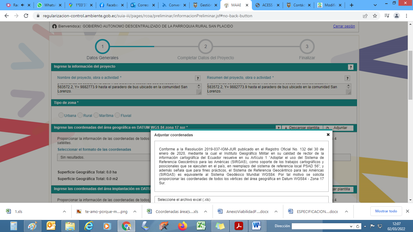Viewport: 413px width, 232px height.
Task: Select the Urbana zone type
Action: pyautogui.click(x=61, y=115)
